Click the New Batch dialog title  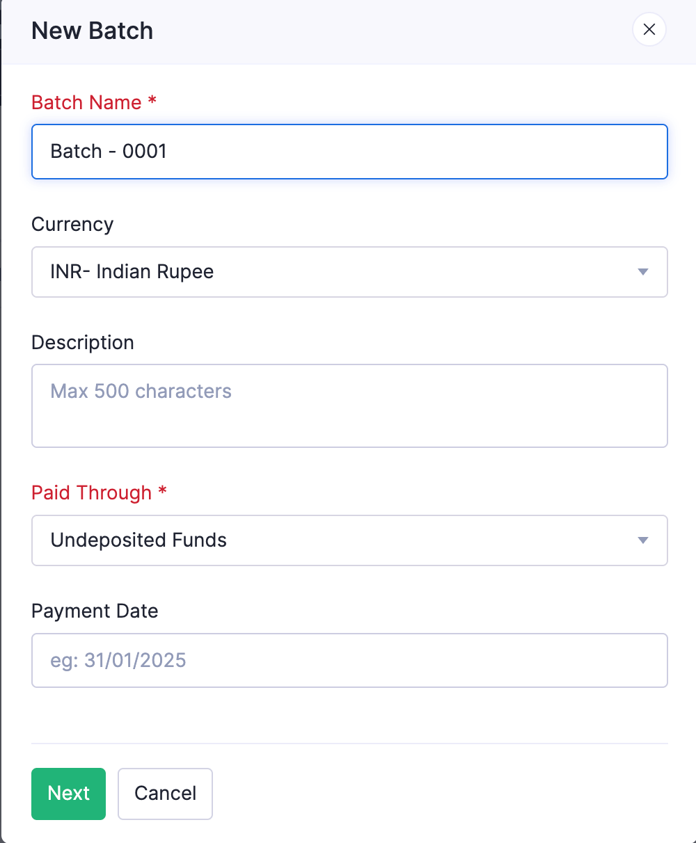(x=91, y=31)
